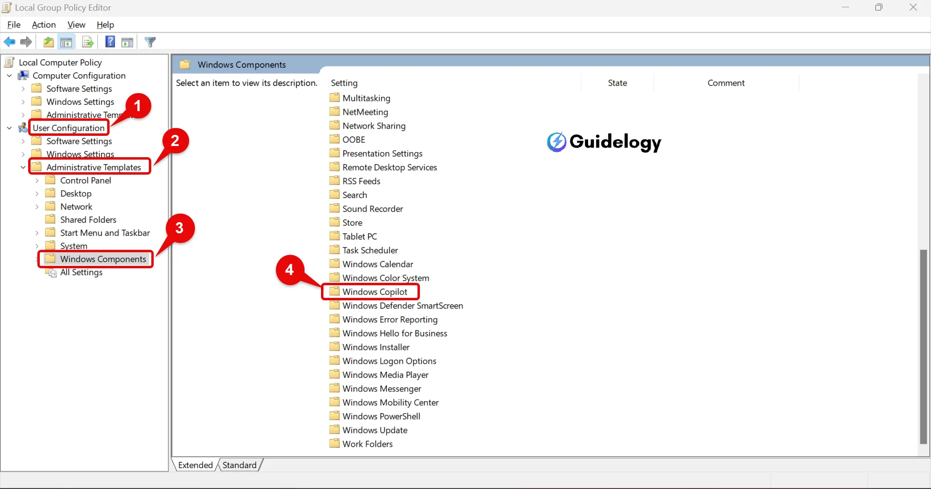Open the Help question mark icon
The height and width of the screenshot is (489, 931).
pos(110,42)
